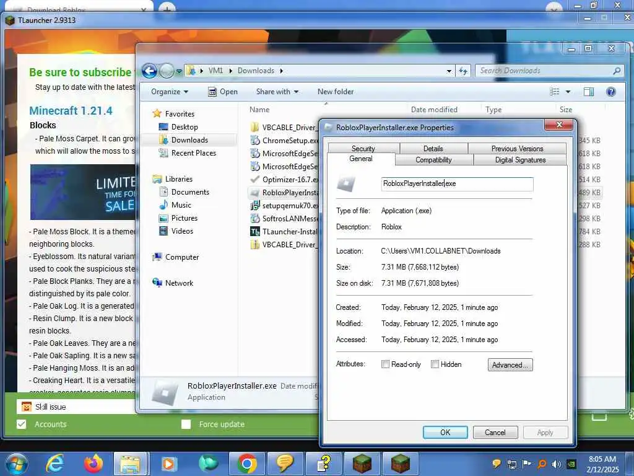This screenshot has height=476, width=634.
Task: Expand the Share with dropdown
Action: point(277,92)
